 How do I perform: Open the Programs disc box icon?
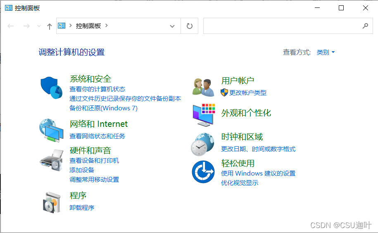[x=52, y=202]
